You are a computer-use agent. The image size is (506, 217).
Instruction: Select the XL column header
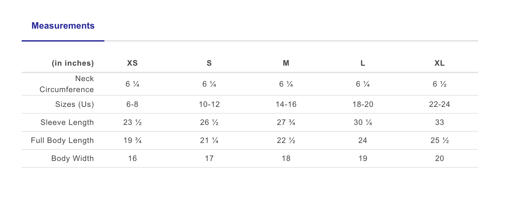click(x=439, y=63)
